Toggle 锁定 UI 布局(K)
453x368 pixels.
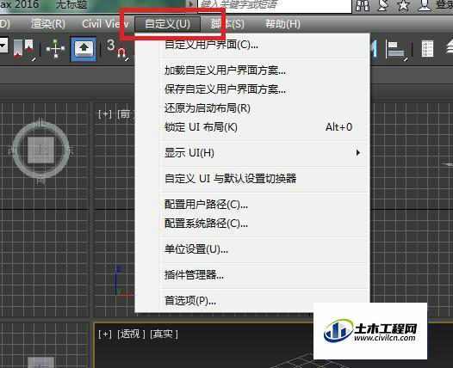click(252, 127)
